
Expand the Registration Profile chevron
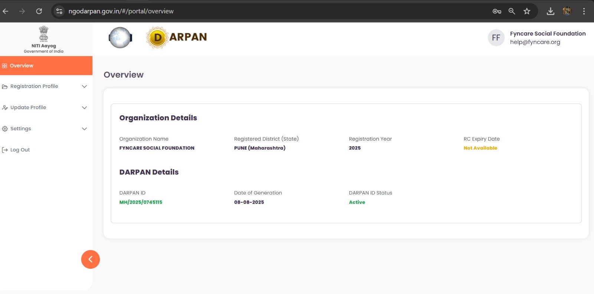tap(84, 86)
